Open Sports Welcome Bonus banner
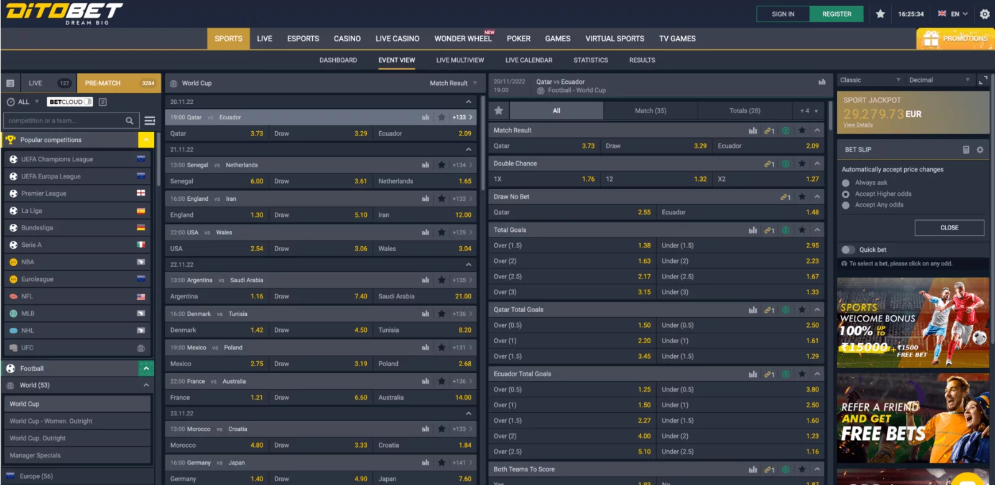The width and height of the screenshot is (995, 485). click(x=913, y=323)
